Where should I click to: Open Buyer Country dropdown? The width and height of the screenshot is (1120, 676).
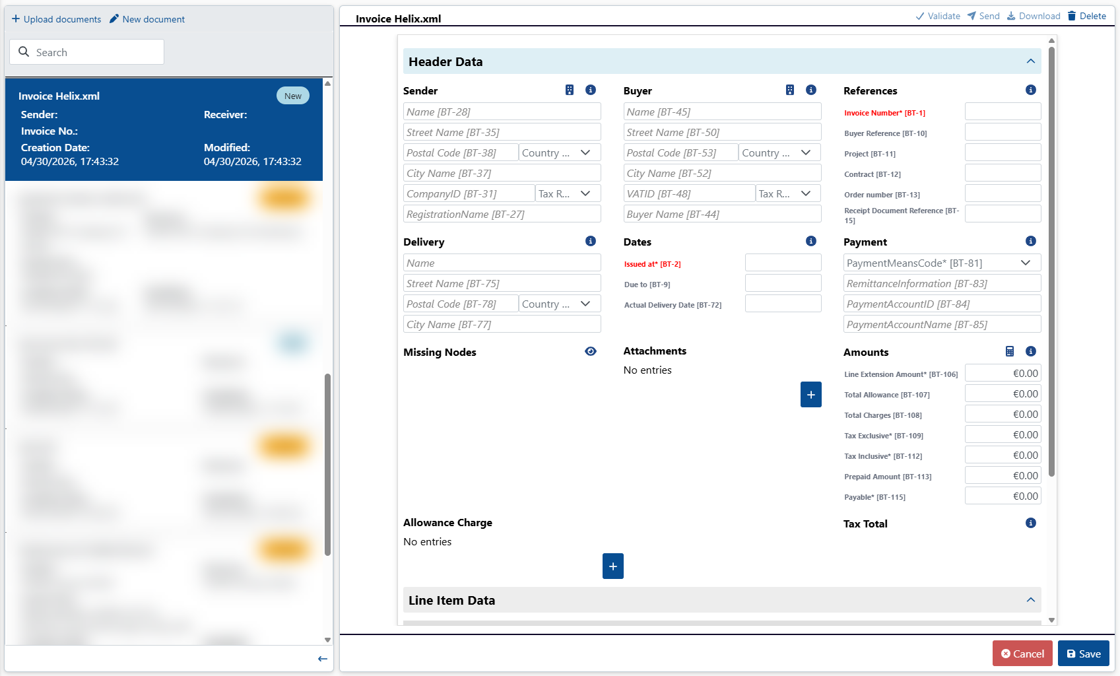click(780, 152)
